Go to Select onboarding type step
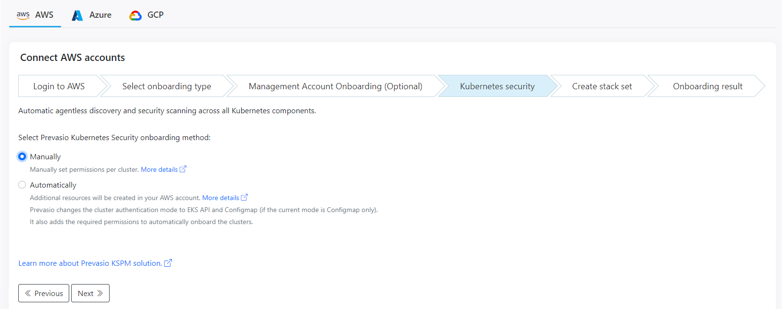Image resolution: width=782 pixels, height=309 pixels. [x=166, y=86]
